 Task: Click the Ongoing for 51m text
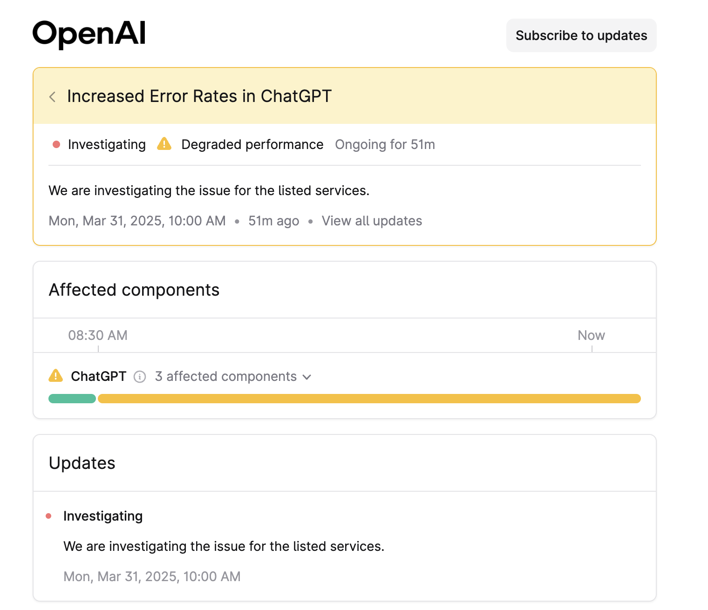pos(385,144)
